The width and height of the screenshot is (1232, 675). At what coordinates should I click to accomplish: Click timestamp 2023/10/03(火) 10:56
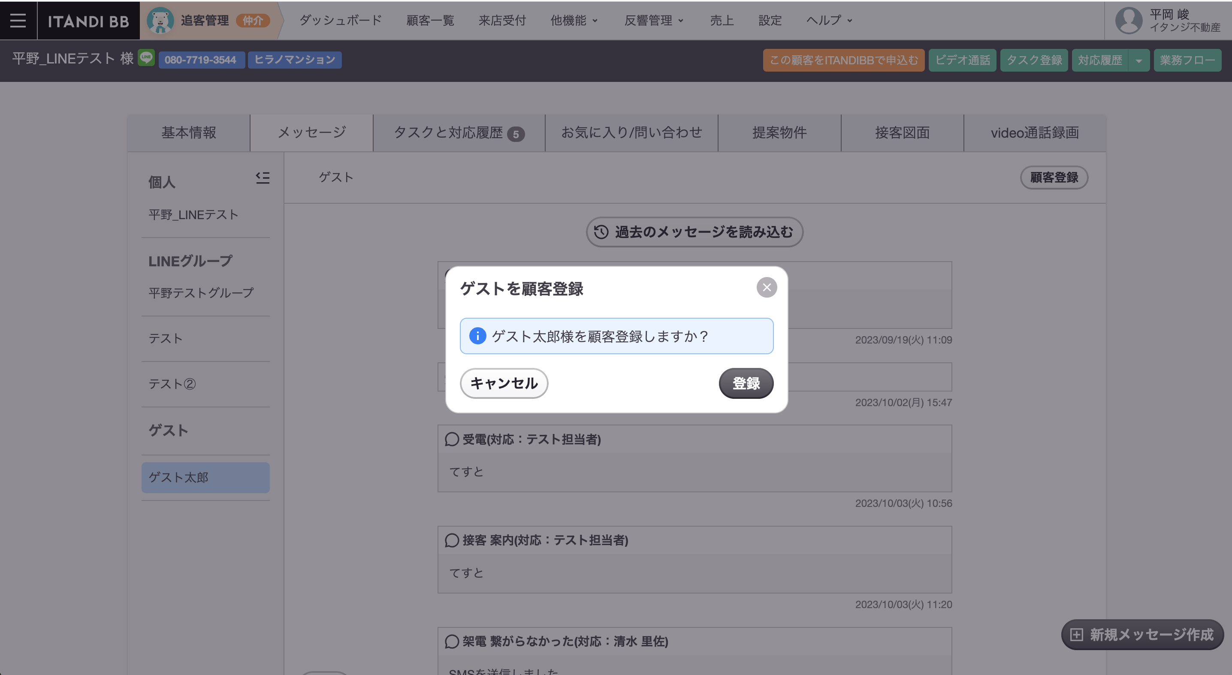pyautogui.click(x=903, y=503)
